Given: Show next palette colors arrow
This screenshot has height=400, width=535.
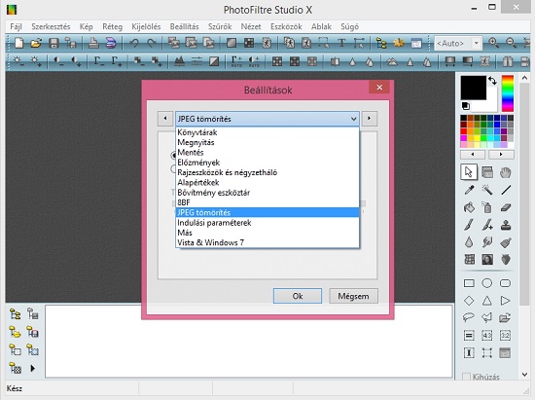Looking at the screenshot, I should [x=501, y=155].
